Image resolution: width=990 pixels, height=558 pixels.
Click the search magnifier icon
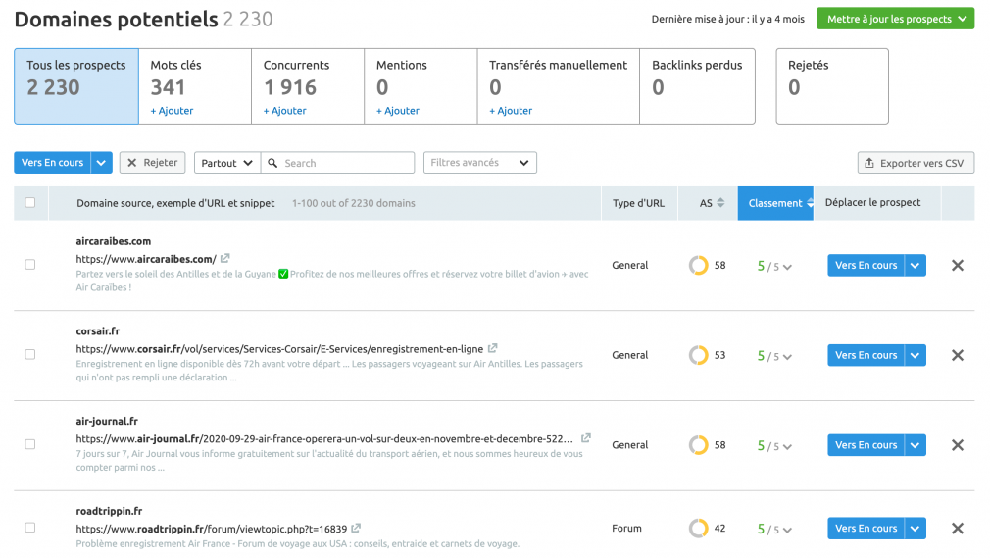click(x=272, y=163)
